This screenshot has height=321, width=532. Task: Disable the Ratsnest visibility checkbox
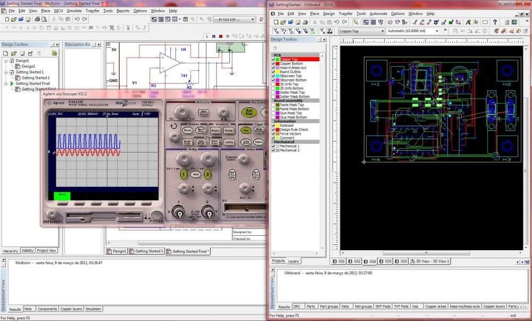pos(272,126)
